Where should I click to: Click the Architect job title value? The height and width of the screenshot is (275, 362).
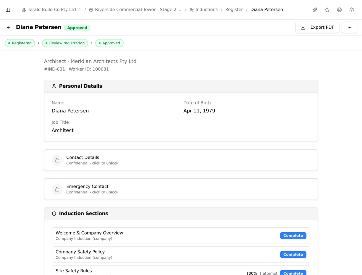coord(63,130)
